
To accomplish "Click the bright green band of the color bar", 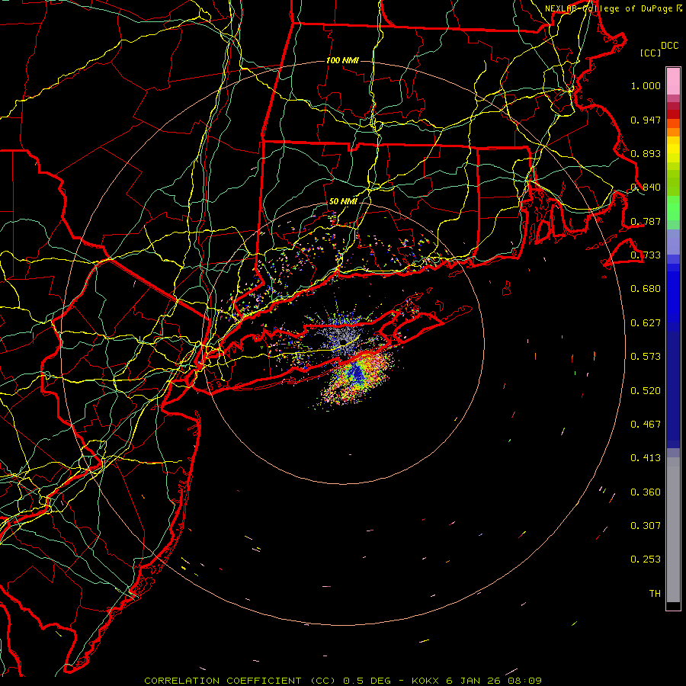I will click(673, 208).
